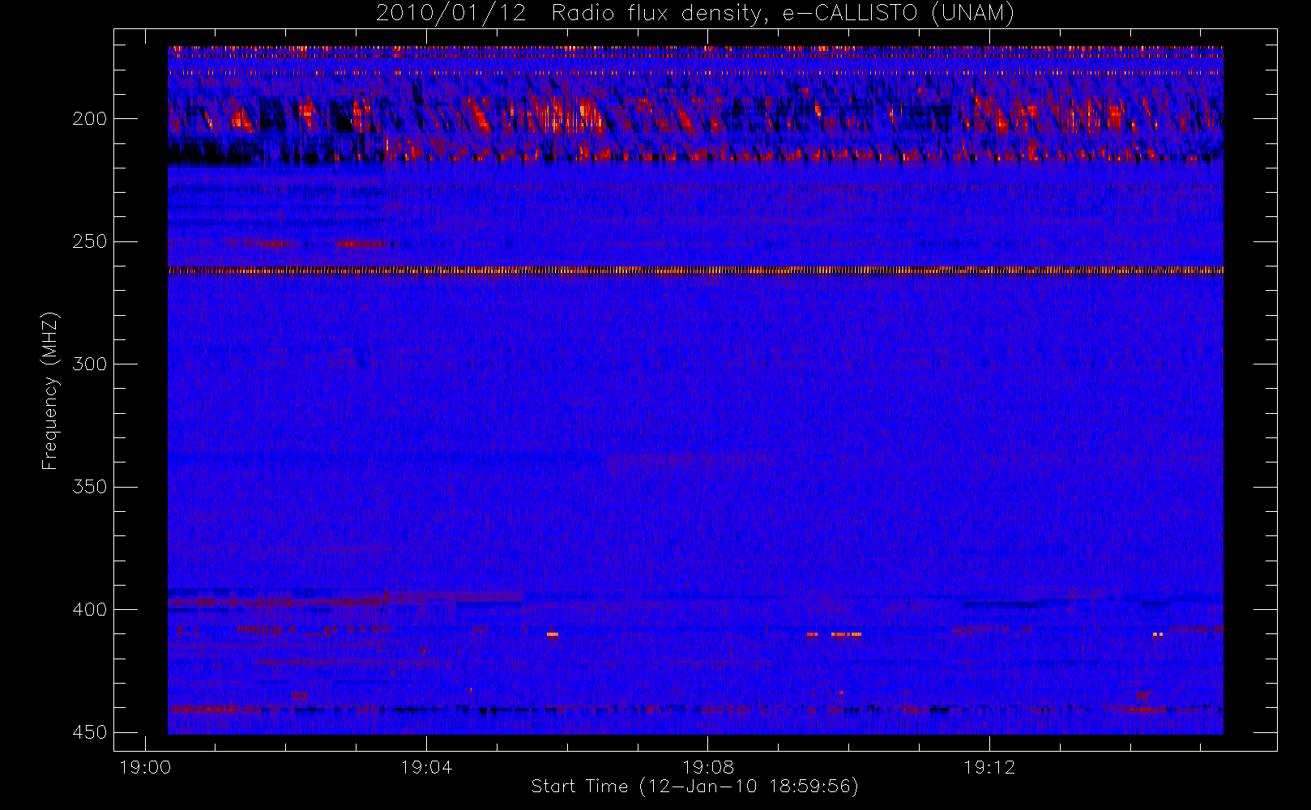This screenshot has height=810, width=1311.
Task: Click the plot title 'Radio flux density, e-CALLISTO (UNAM)'
Action: (x=783, y=14)
